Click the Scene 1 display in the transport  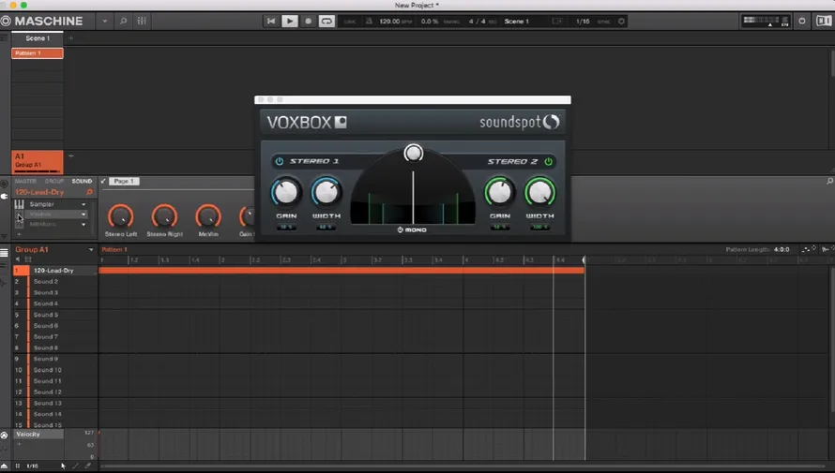coord(517,22)
